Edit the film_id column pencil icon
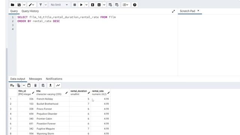 [33, 93]
